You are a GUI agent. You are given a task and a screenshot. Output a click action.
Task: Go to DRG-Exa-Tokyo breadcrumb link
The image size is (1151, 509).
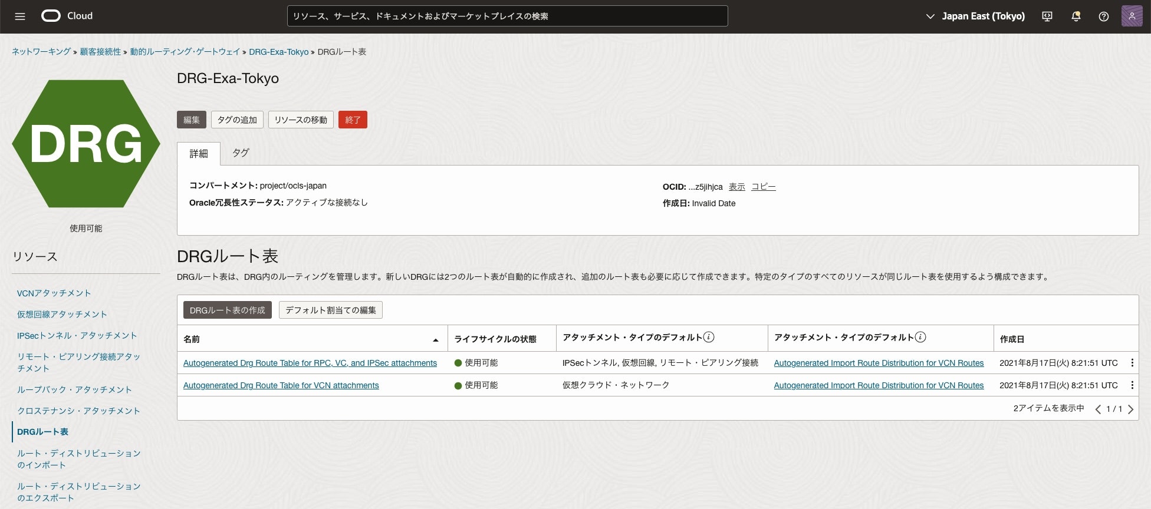click(x=278, y=52)
